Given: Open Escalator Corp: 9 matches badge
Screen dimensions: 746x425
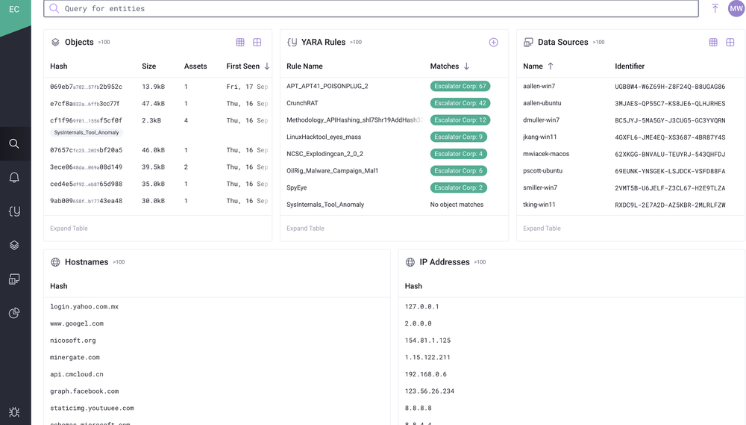Looking at the screenshot, I should 458,137.
